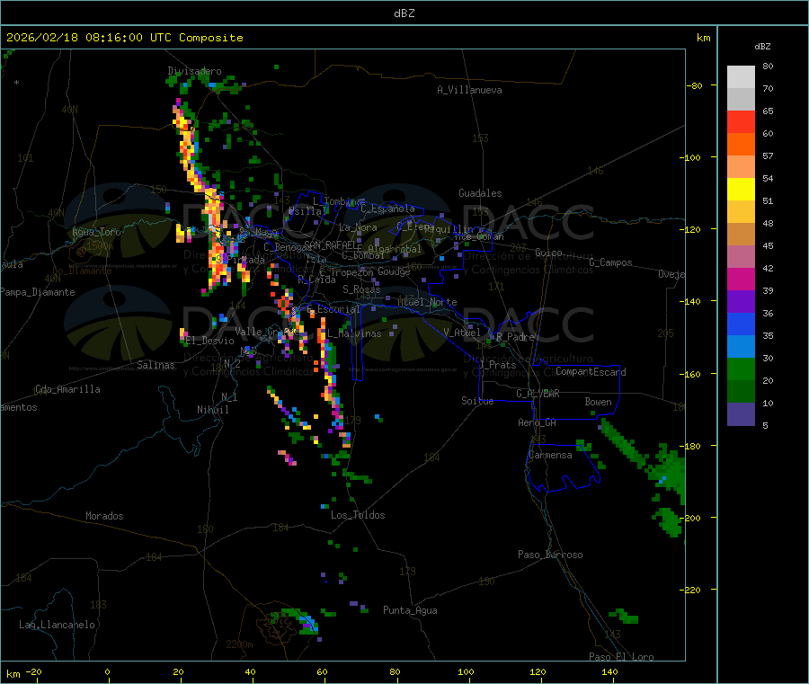Click the Carmensa map label

click(x=550, y=455)
